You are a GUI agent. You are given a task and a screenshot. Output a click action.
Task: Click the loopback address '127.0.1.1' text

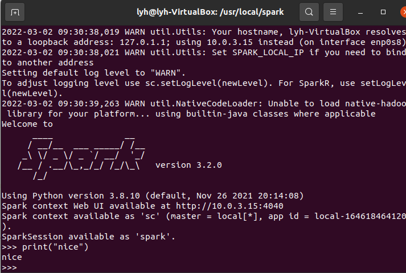coord(142,42)
